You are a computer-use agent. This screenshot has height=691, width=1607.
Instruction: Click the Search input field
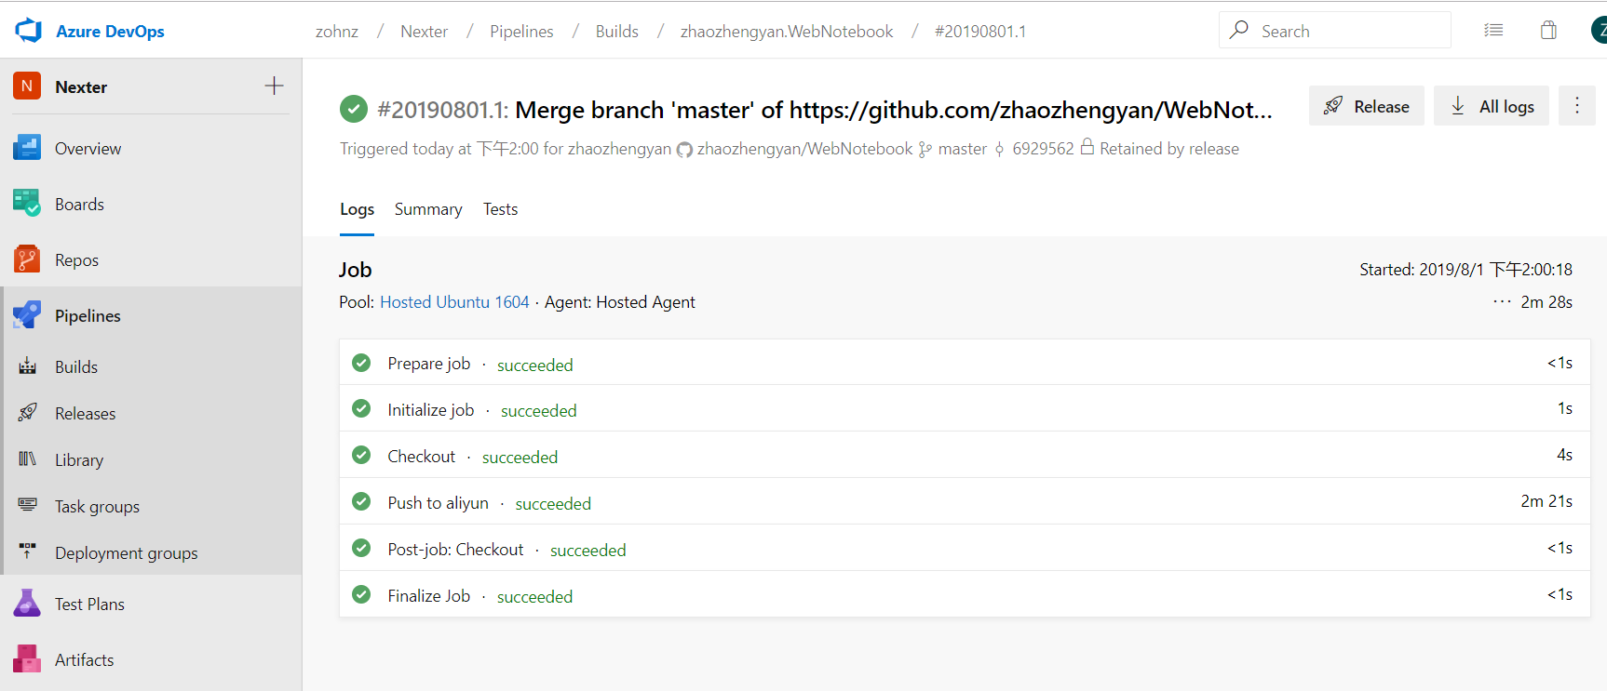click(1335, 31)
